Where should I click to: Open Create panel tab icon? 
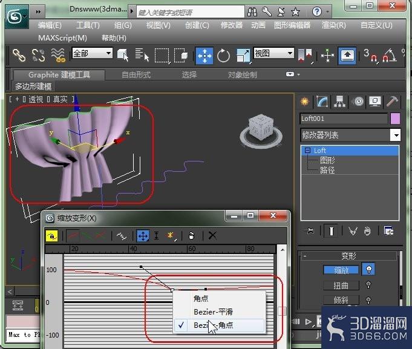[x=305, y=102]
